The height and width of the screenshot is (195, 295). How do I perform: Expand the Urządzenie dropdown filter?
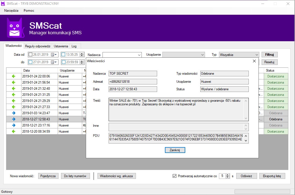tap(202, 55)
